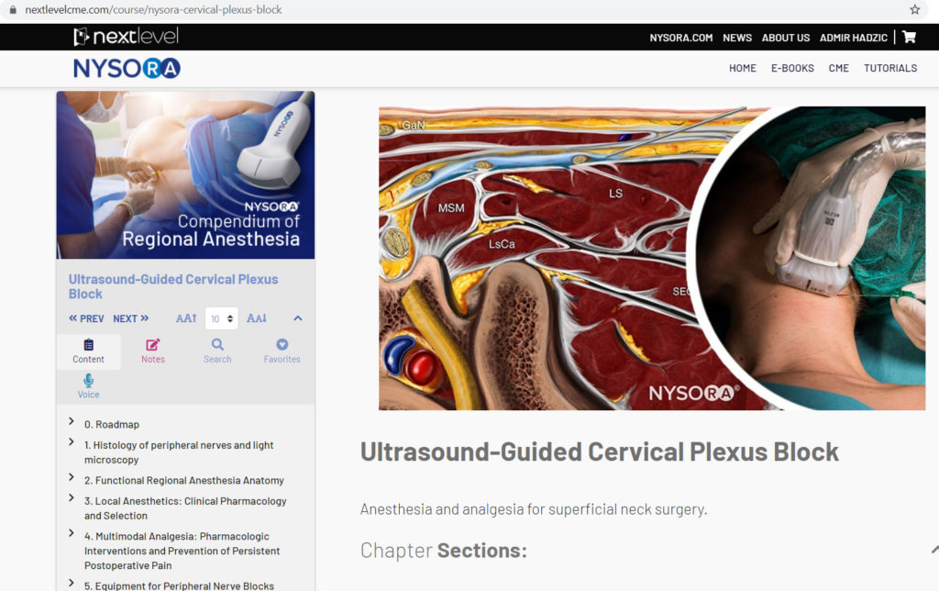Expand the 0. Roadmap chapter arrow
Screen dimensions: 939x591
(x=72, y=421)
